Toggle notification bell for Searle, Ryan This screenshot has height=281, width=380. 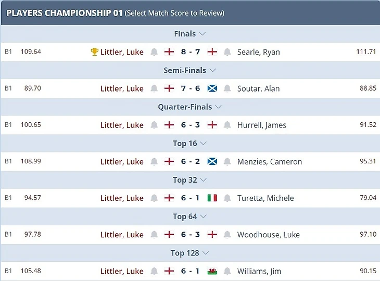tap(227, 52)
